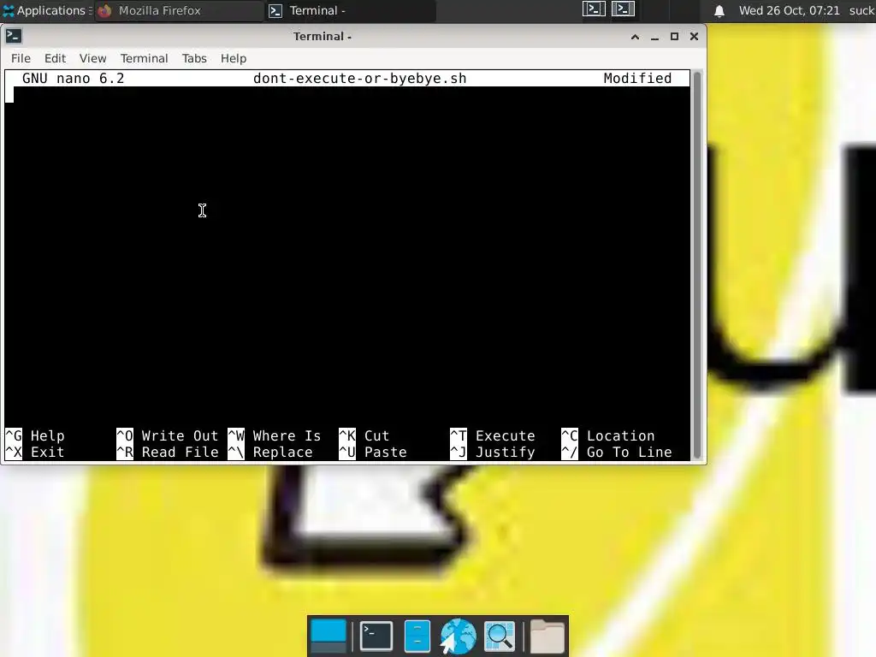
Task: Click the ^\ Replace shortcut label
Action: click(269, 452)
